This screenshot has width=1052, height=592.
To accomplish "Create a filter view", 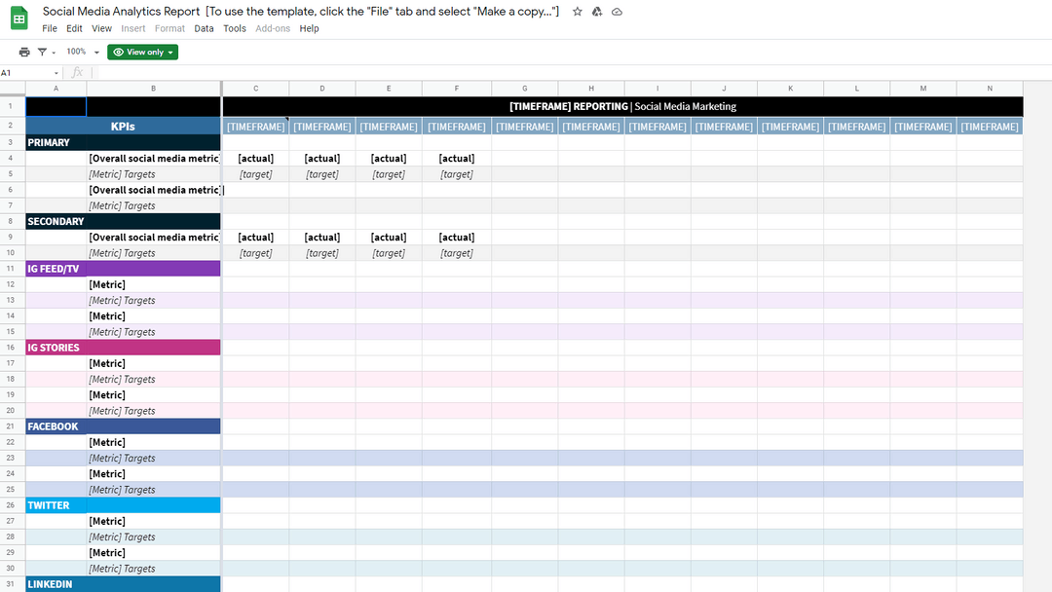I will click(x=41, y=51).
